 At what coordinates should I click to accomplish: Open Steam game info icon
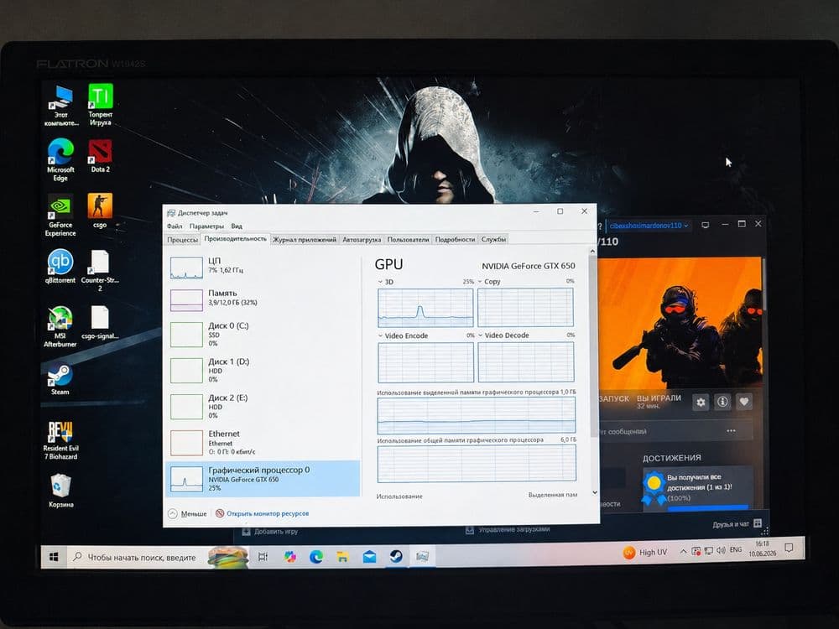click(x=722, y=402)
